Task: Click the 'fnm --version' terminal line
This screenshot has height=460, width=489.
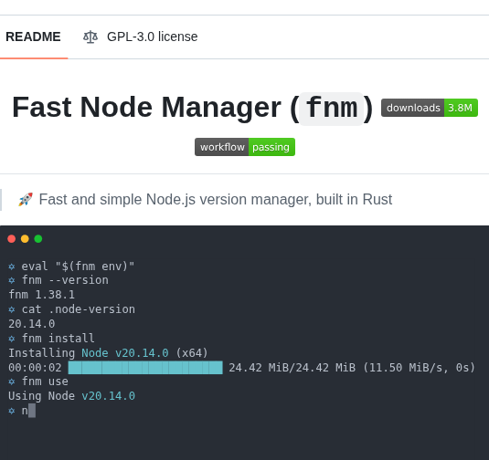Action: coord(58,280)
